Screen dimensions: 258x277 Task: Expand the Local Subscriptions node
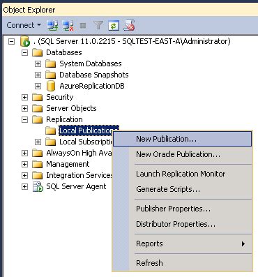click(38, 142)
